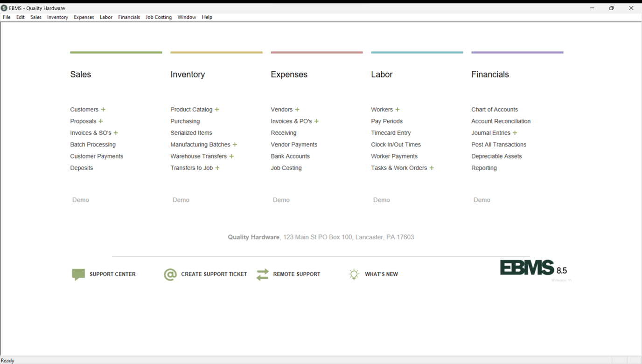This screenshot has width=642, height=364.
Task: Open the Chart of Accounts
Action: click(495, 109)
